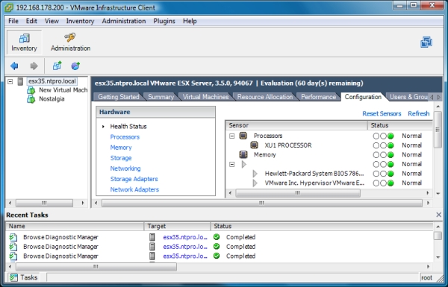
Task: Open the Network Adapters link
Action: point(134,189)
